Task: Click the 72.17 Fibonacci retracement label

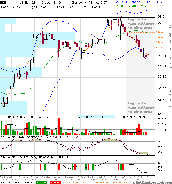Action: click(160, 37)
